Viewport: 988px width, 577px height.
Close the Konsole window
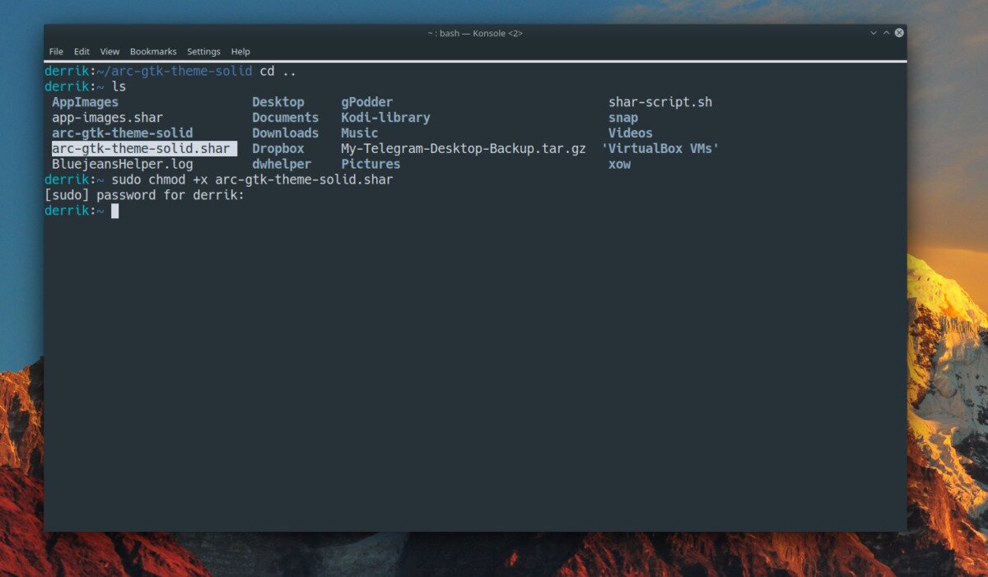(x=899, y=33)
